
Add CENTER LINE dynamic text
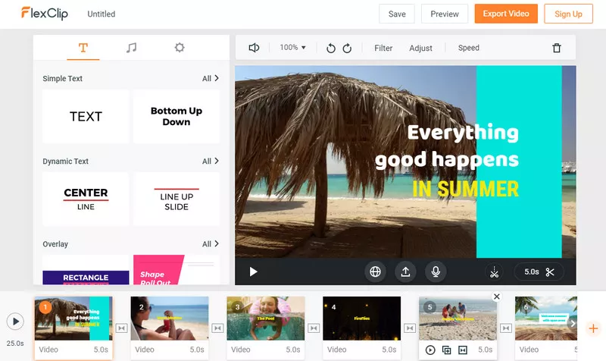(86, 199)
